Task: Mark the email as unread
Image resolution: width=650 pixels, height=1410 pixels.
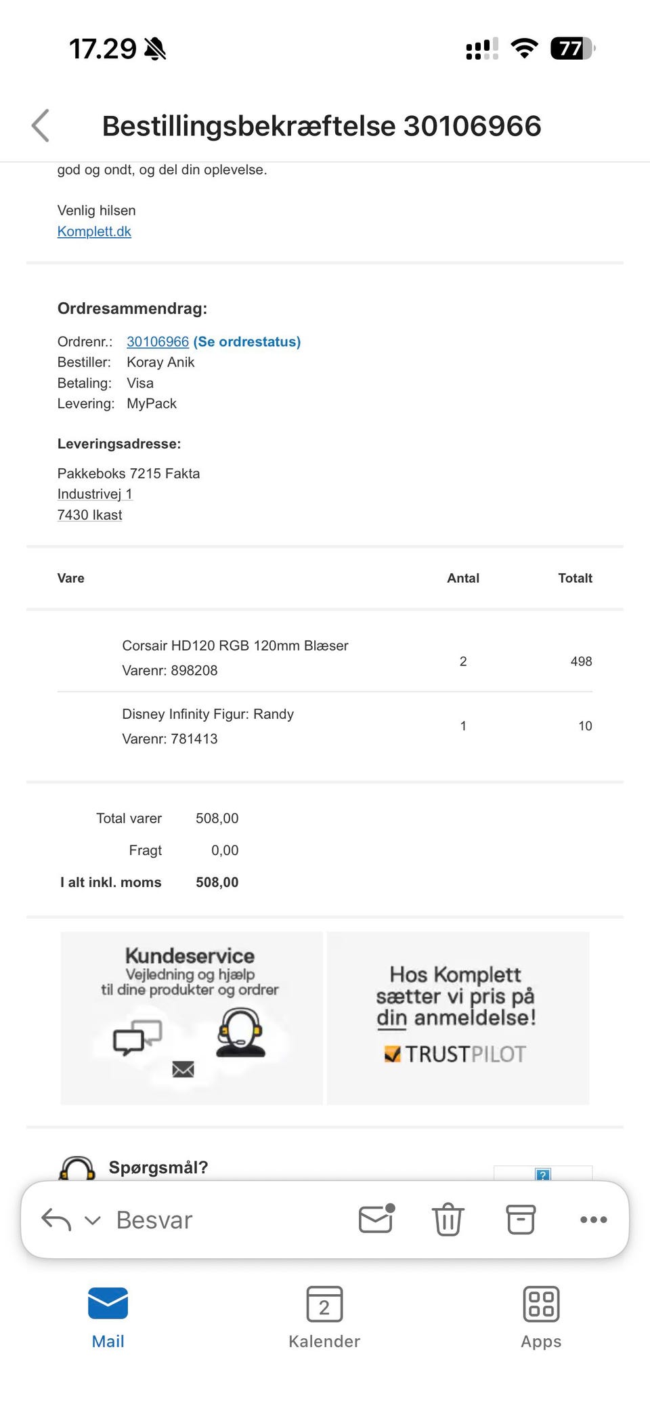Action: (x=376, y=1219)
